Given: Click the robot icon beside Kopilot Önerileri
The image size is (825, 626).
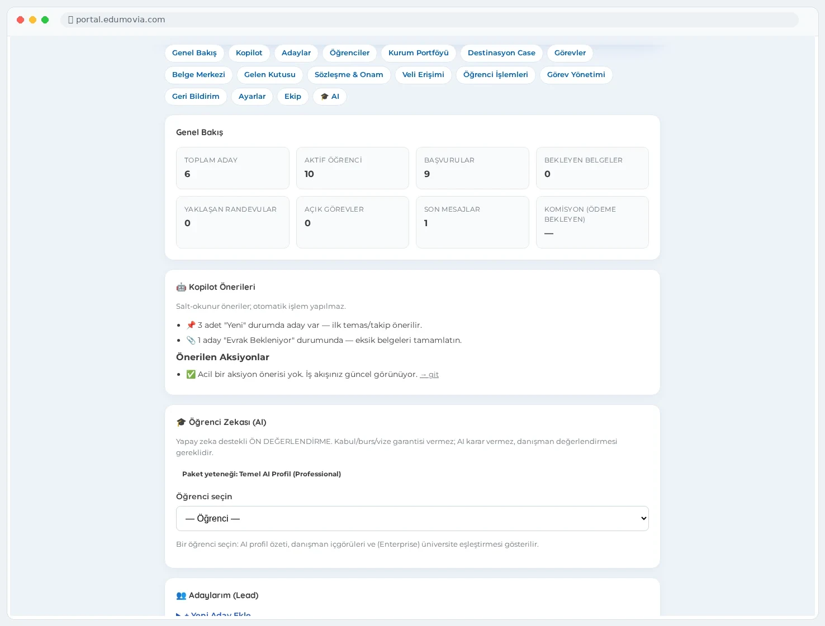Looking at the screenshot, I should pyautogui.click(x=181, y=287).
